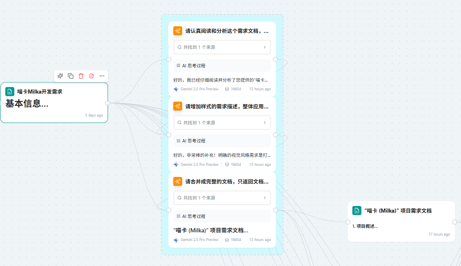Screen dimensions: 461x266
Task: Click orange AI icon of 请增加样式的需求描述 card
Action: pos(177,106)
